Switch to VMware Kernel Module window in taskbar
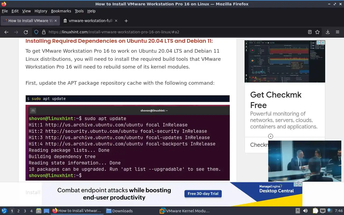Viewport: 344px width, 215px height. coord(185,211)
